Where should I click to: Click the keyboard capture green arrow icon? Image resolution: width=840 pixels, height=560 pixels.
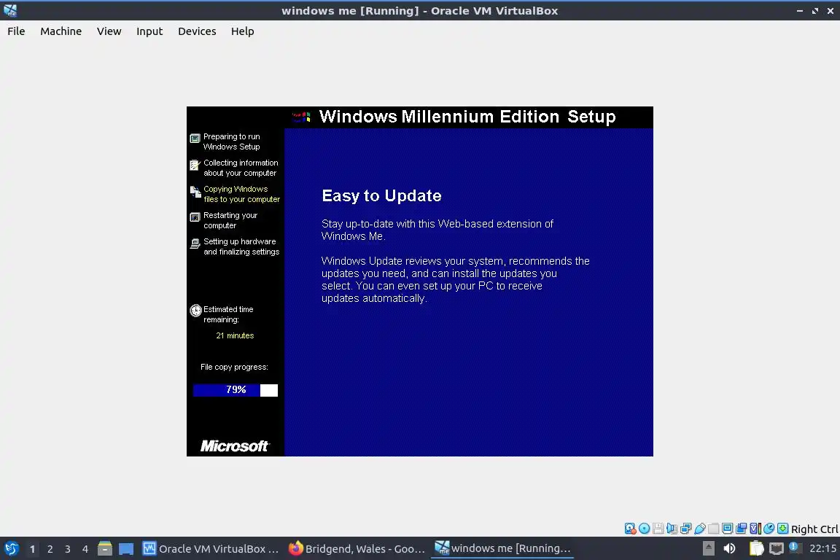[782, 529]
